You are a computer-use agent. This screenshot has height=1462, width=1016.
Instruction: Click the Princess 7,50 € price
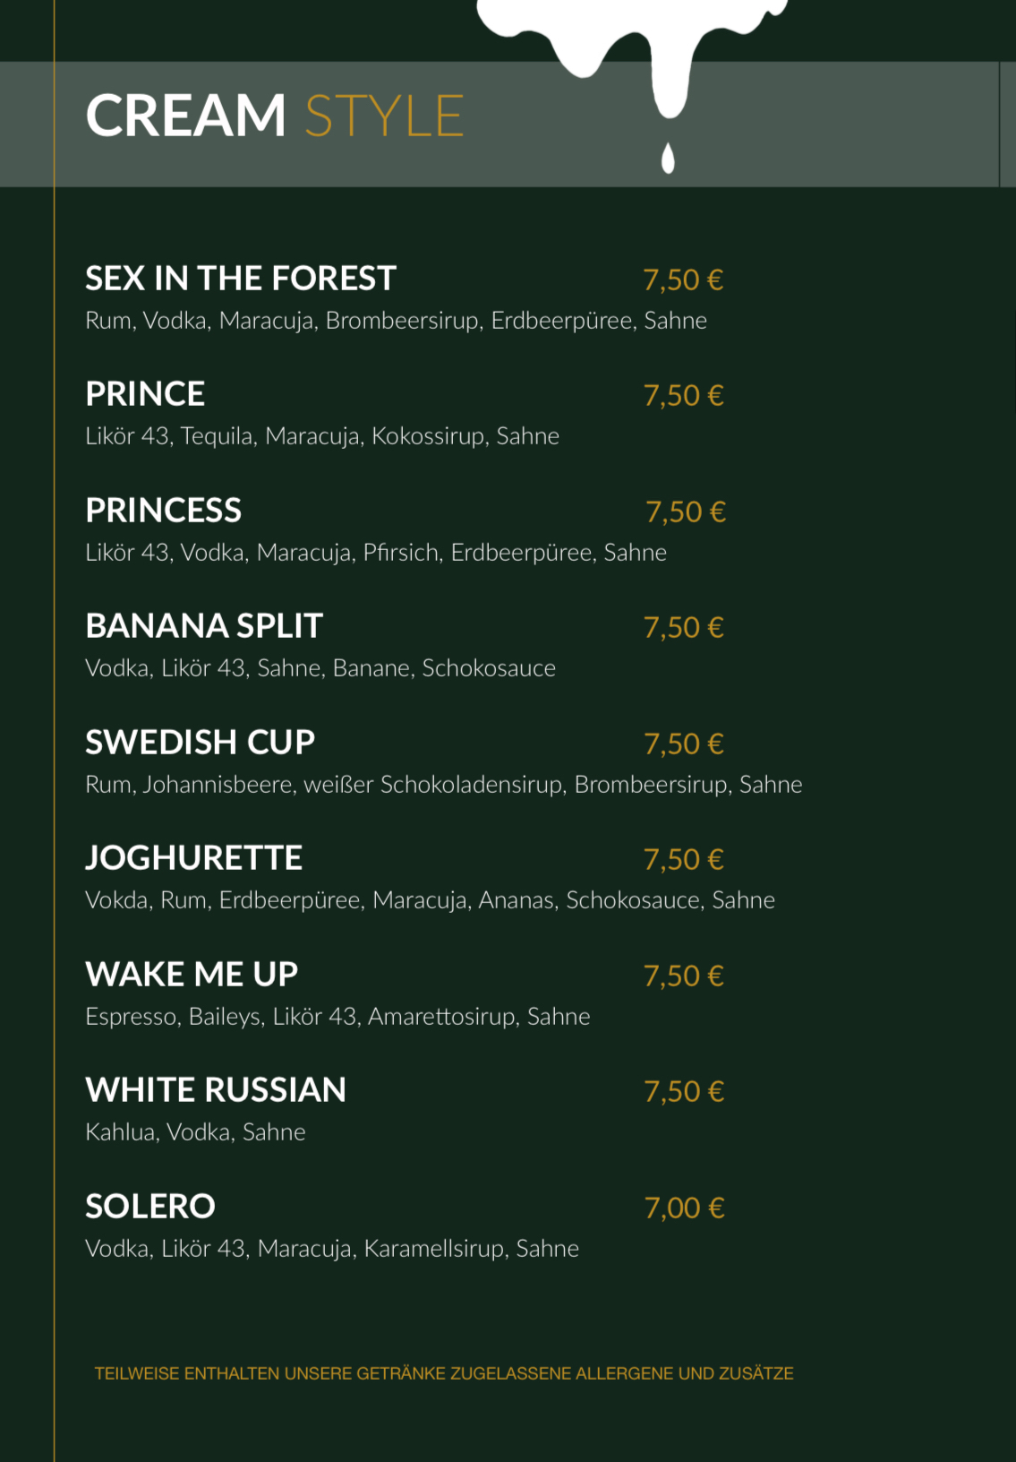click(686, 512)
